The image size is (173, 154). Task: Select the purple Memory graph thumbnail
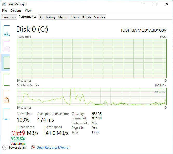tap(7, 46)
